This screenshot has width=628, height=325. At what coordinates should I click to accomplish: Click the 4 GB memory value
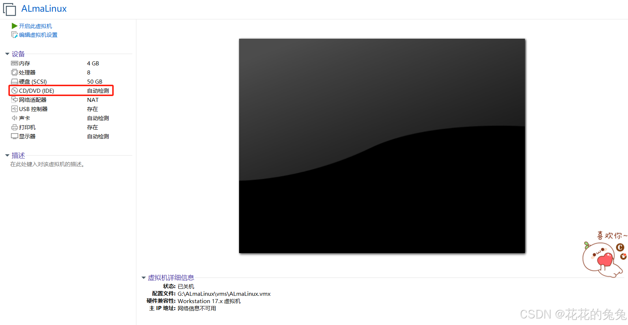pyautogui.click(x=93, y=63)
